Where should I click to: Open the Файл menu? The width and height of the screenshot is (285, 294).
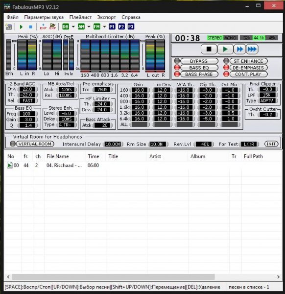click(x=12, y=17)
